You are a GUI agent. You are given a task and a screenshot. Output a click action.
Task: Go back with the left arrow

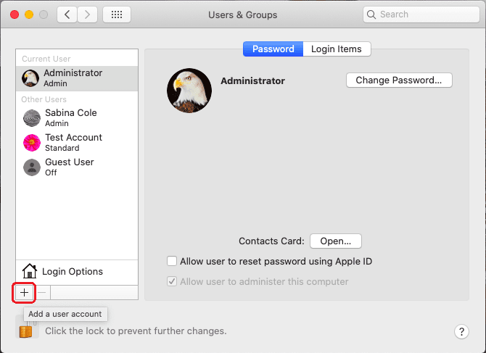67,14
